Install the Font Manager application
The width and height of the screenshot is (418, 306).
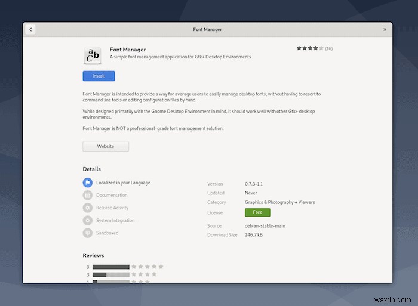coord(99,76)
